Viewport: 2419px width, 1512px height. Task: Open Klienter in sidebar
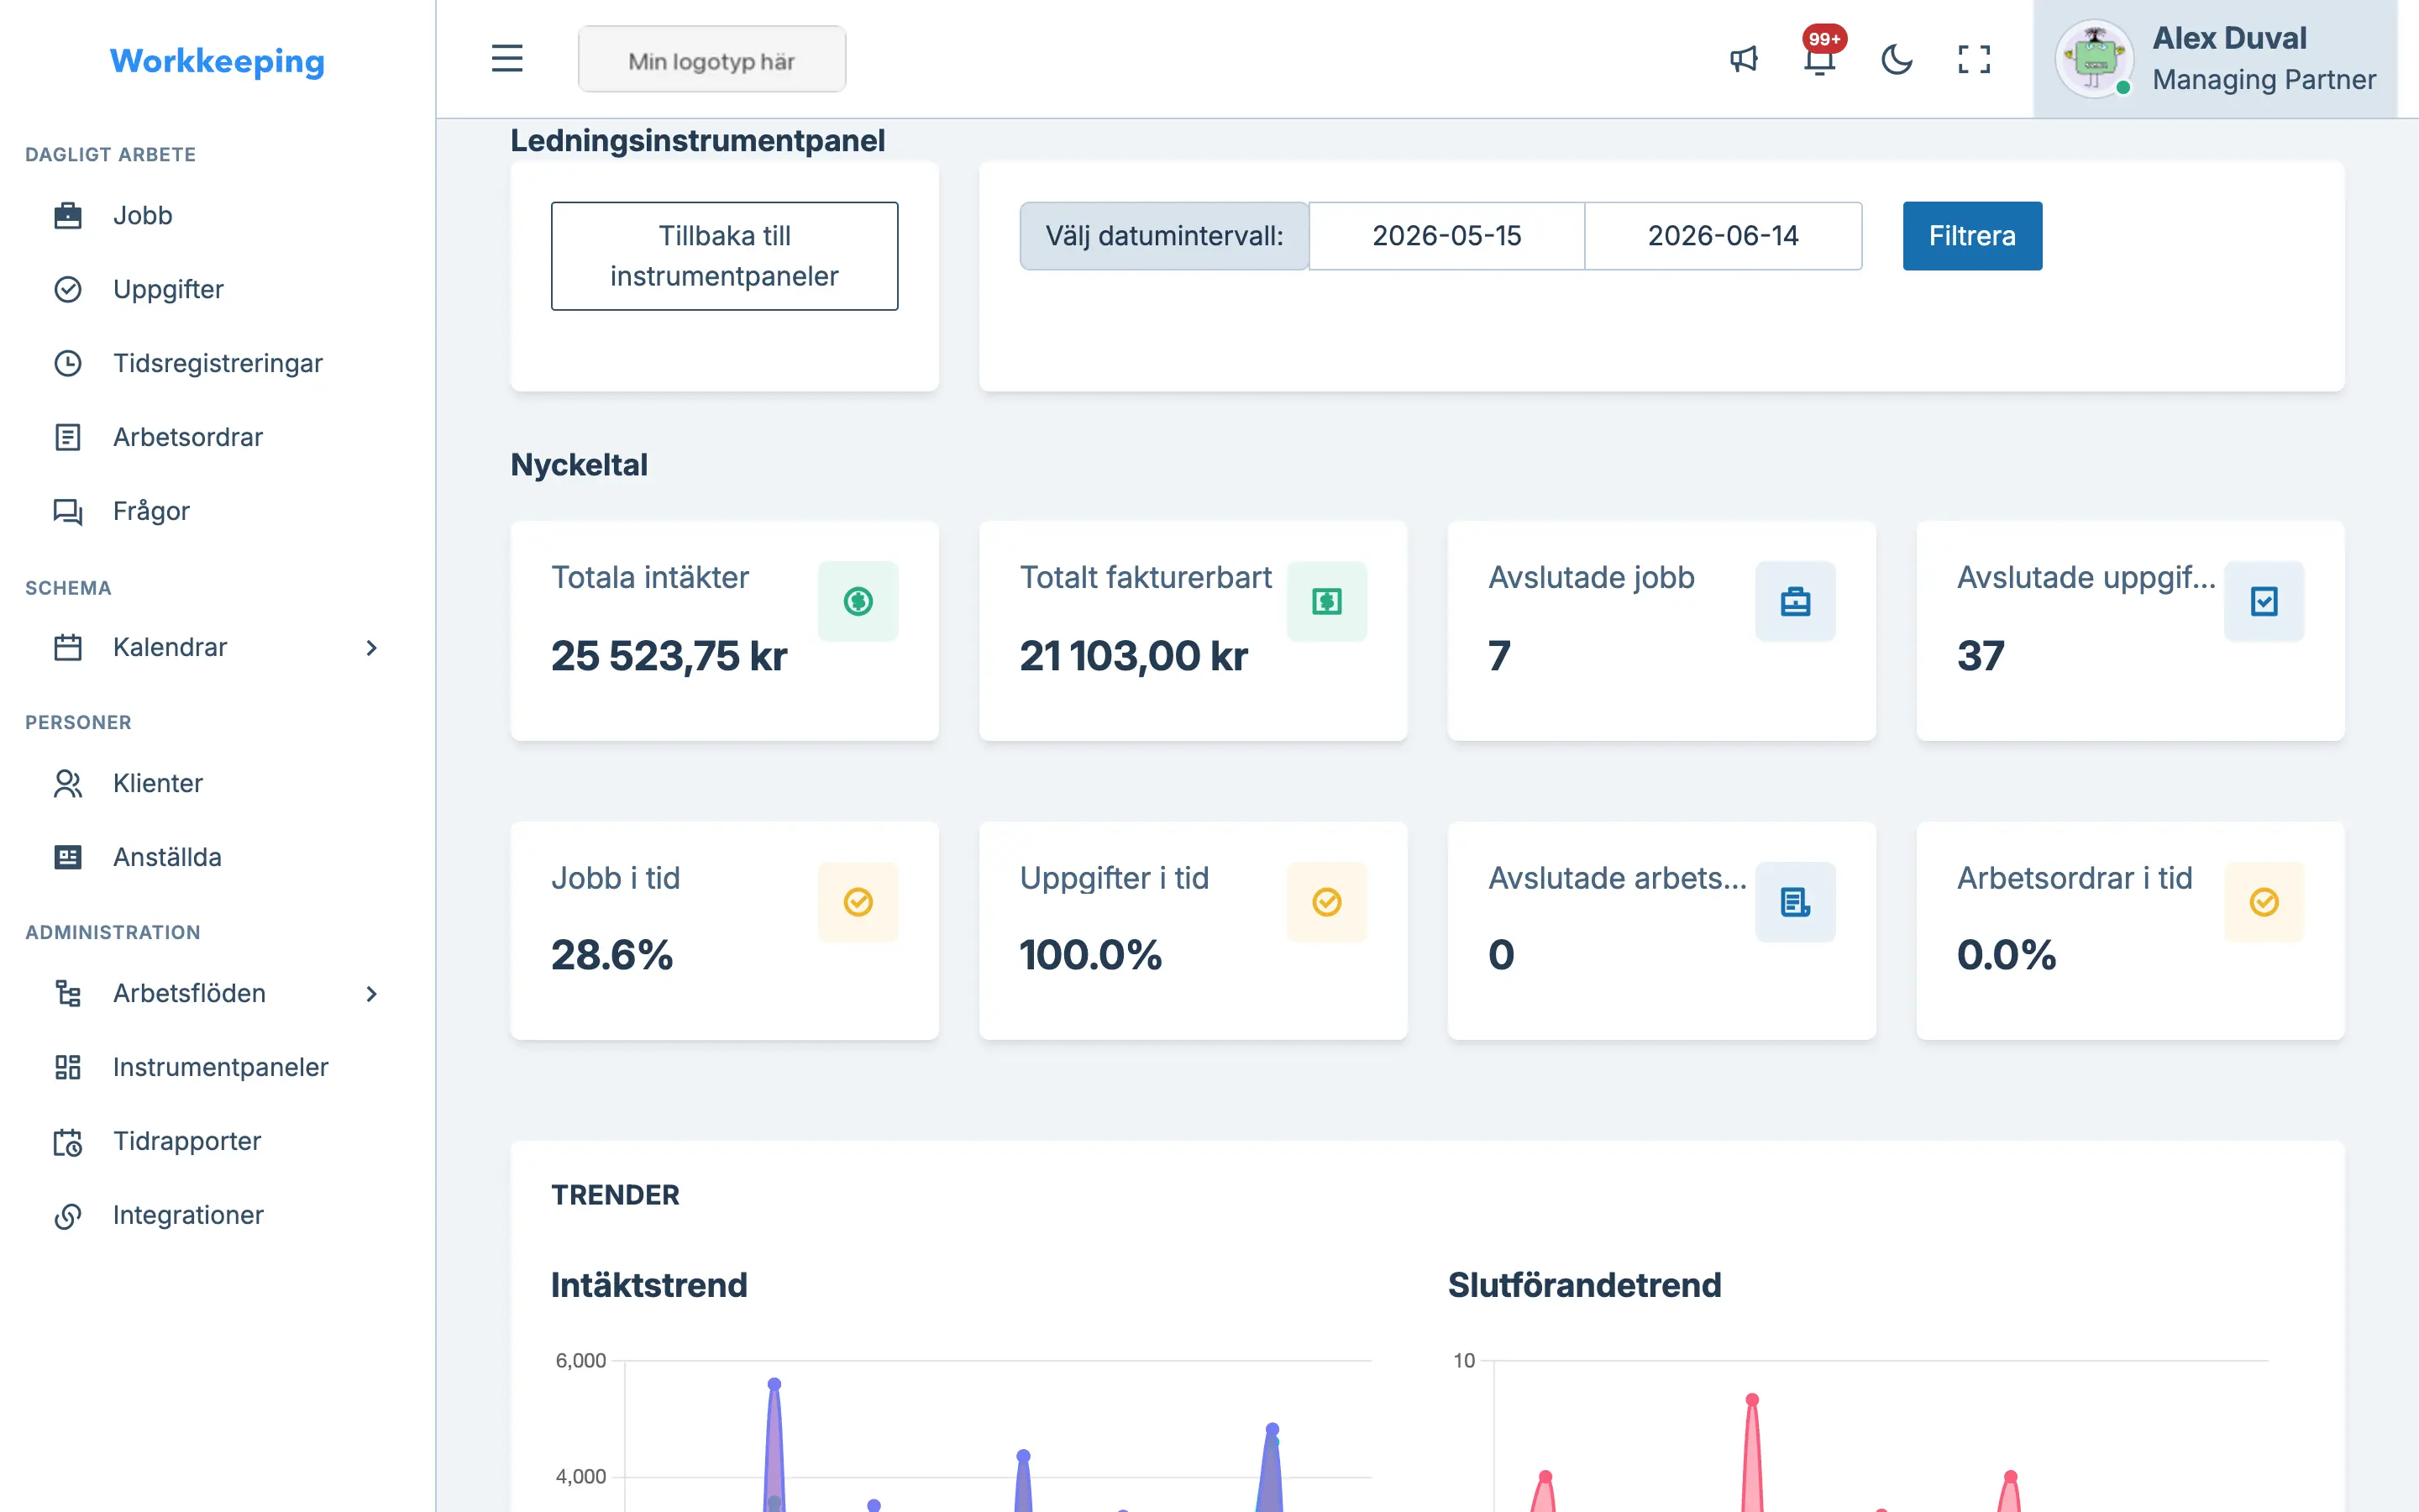pos(158,783)
